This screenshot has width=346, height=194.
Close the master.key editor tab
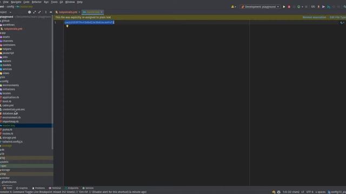(102, 12)
